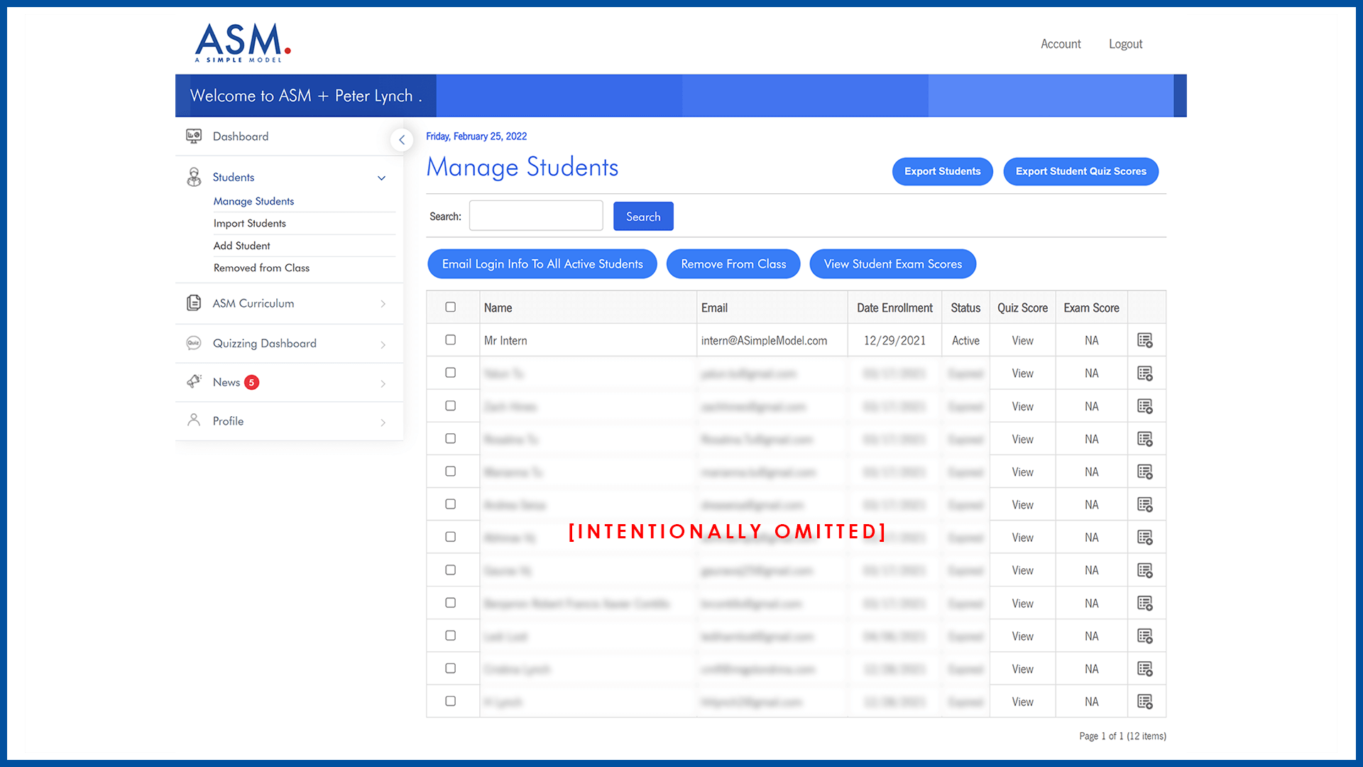Click the ASM A Simple Model logo
Viewport: 1363px width, 767px height.
243,43
